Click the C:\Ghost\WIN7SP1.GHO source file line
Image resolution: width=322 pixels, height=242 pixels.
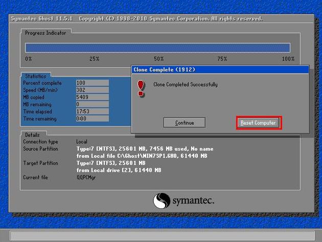pyautogui.click(x=142, y=156)
